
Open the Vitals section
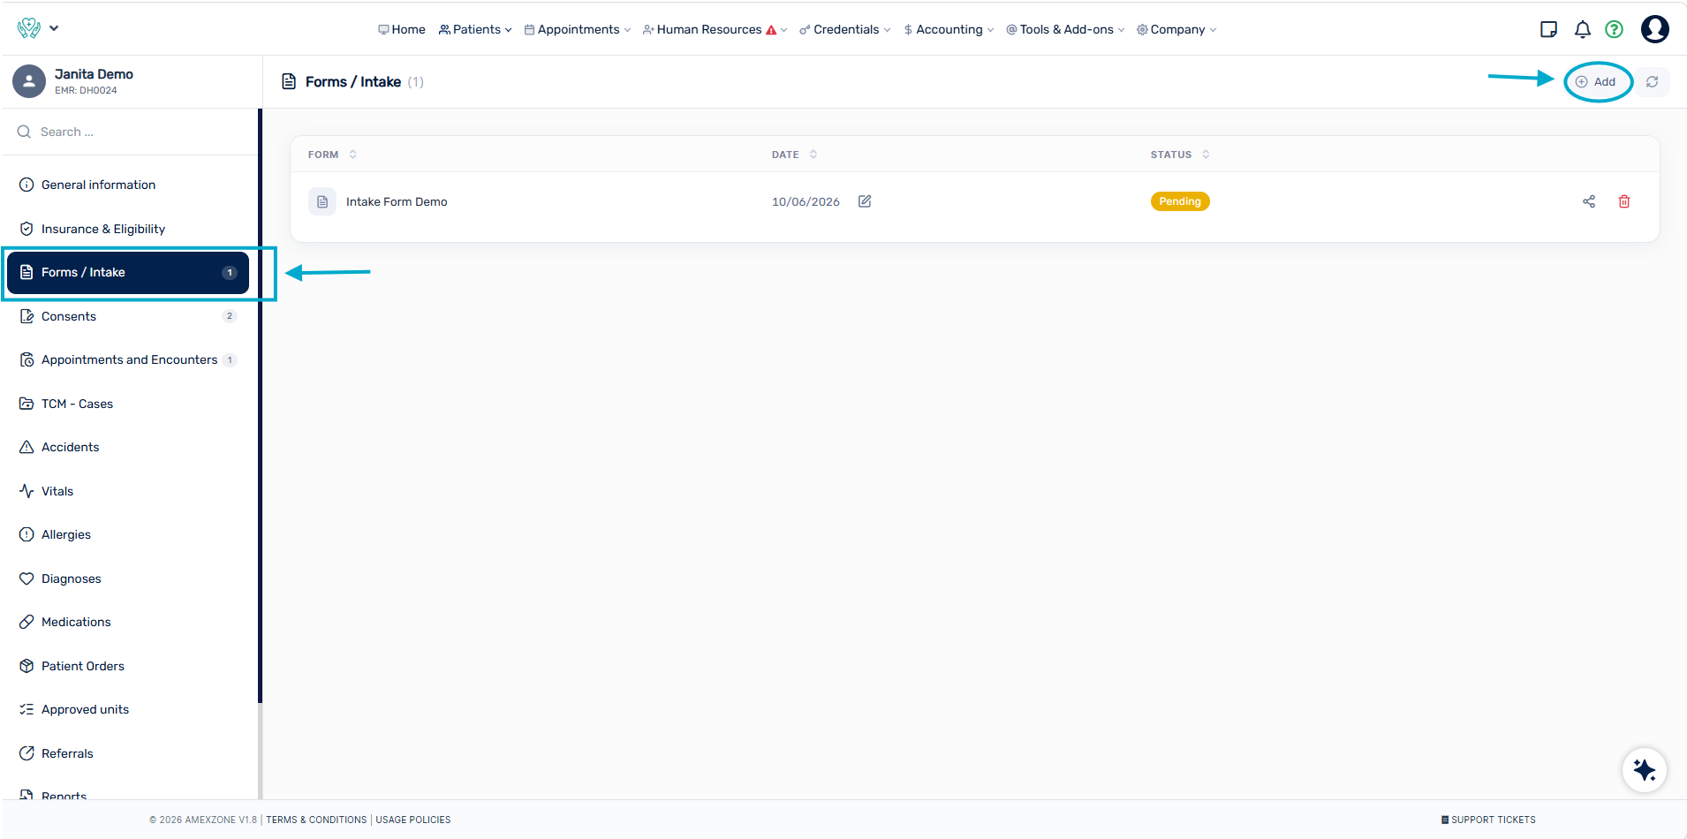click(129, 491)
